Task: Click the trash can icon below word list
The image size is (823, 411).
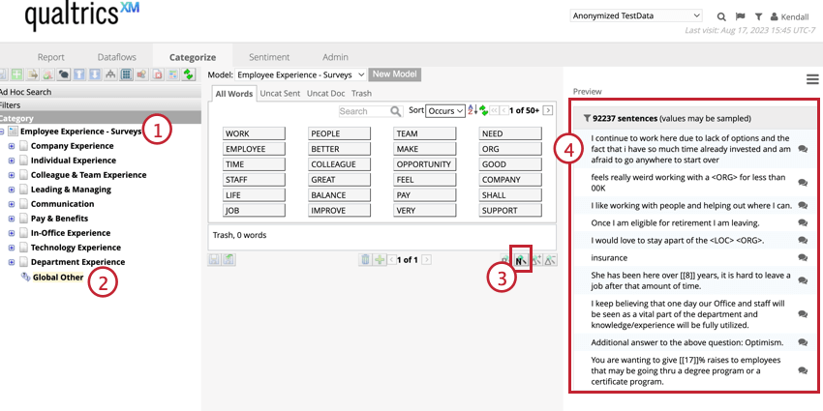Action: click(365, 259)
